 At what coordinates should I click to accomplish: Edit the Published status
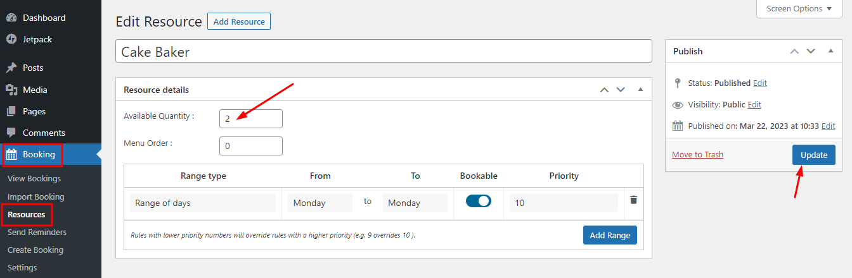point(760,83)
